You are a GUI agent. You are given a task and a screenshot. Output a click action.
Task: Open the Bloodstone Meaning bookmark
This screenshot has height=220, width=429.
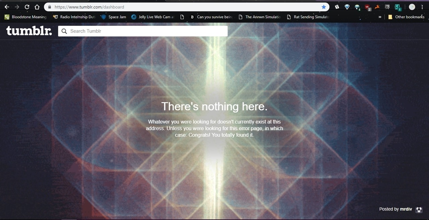point(25,17)
